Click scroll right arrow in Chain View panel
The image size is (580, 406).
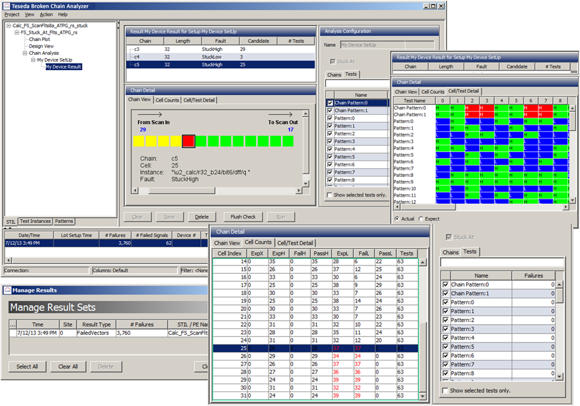[x=298, y=190]
